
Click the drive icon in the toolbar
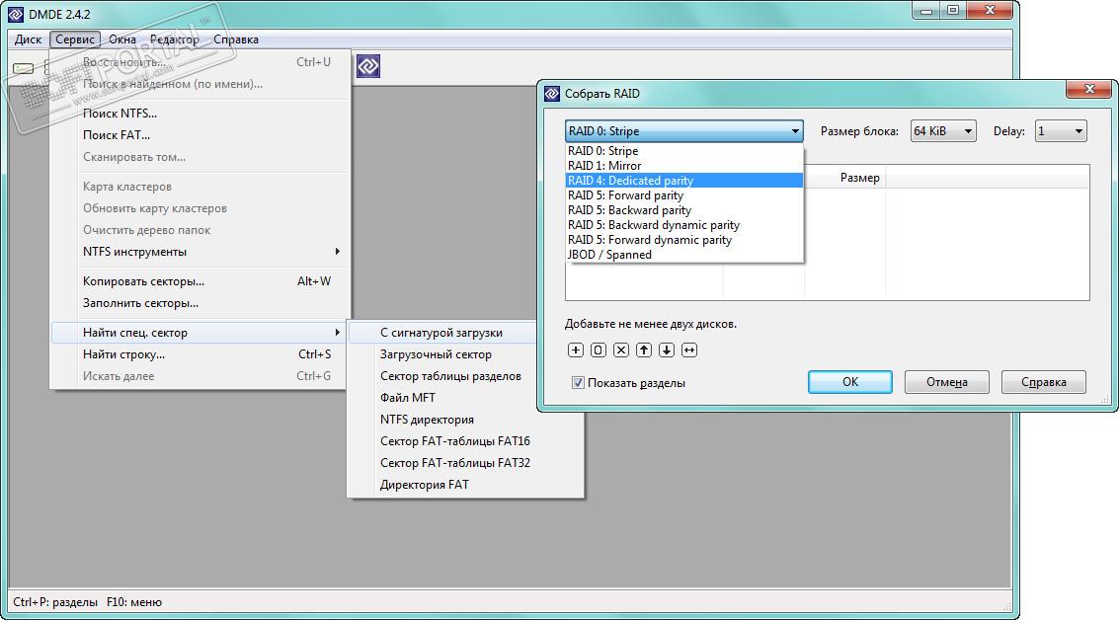point(24,68)
